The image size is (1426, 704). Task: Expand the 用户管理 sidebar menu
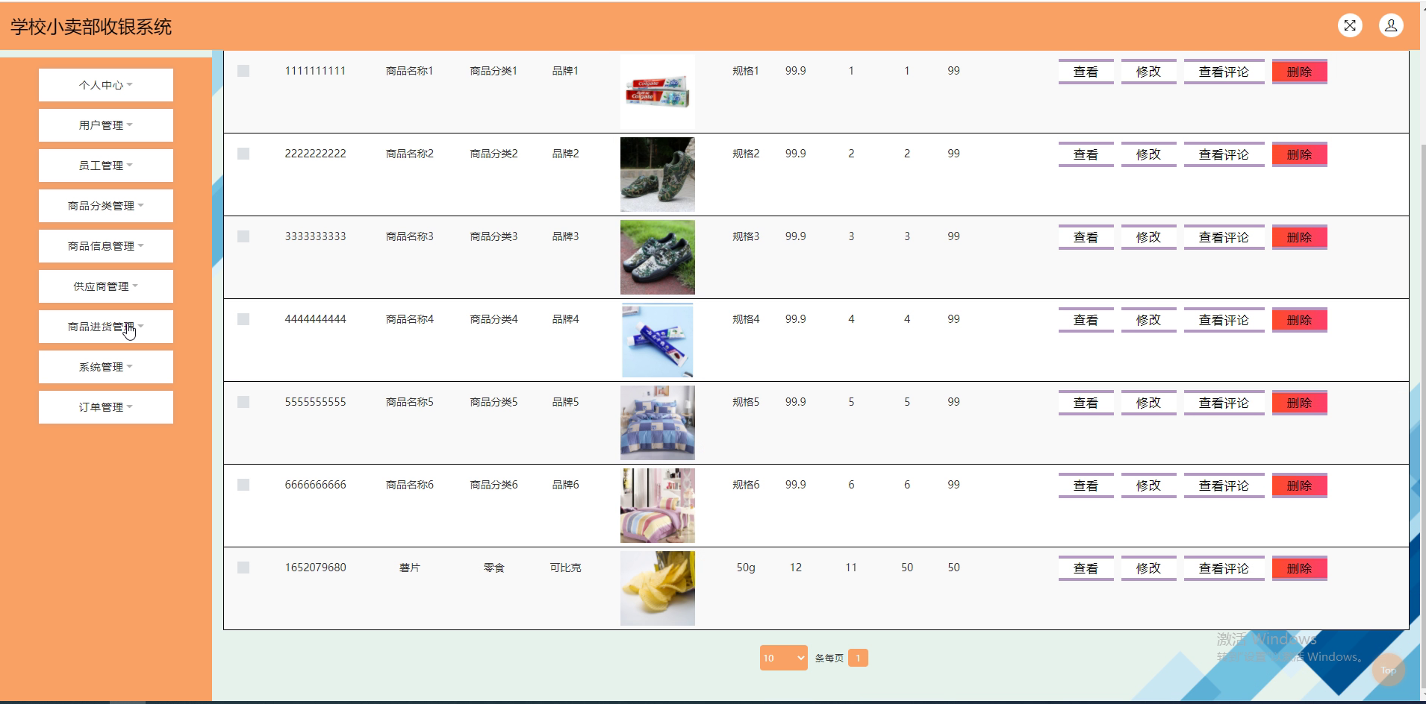(x=106, y=125)
